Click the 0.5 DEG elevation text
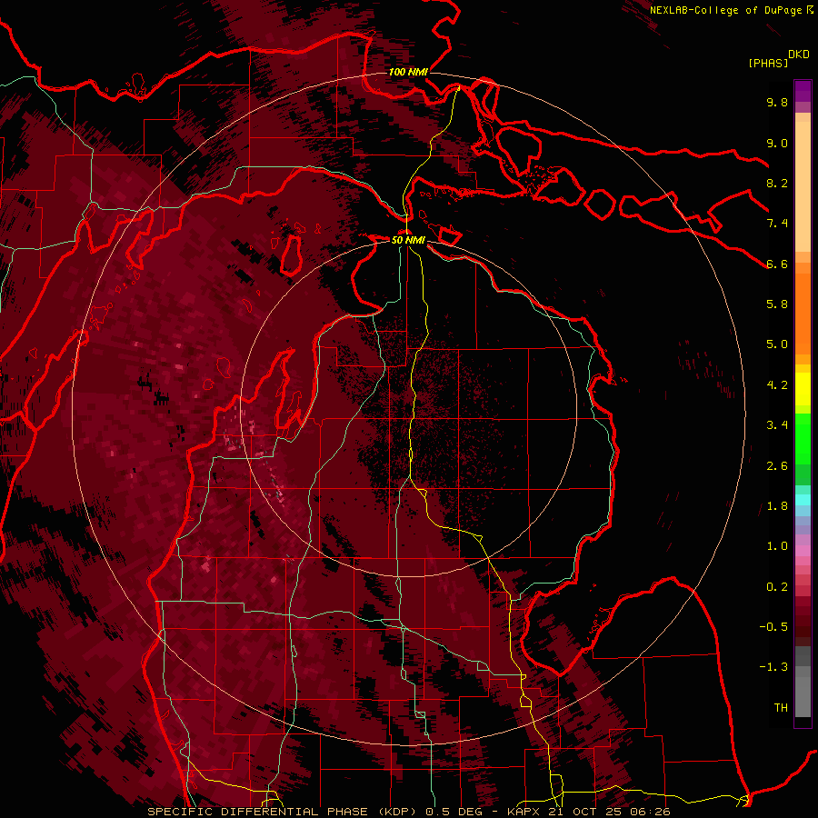 point(456,812)
